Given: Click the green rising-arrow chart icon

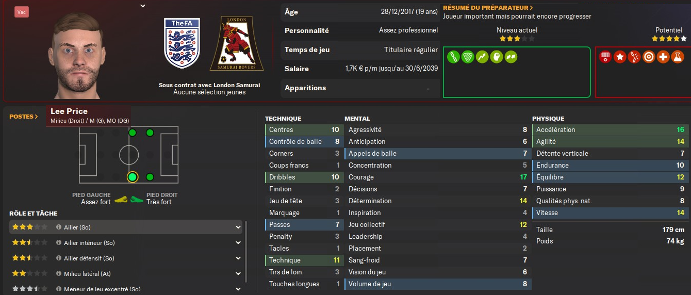Looking at the screenshot, I should (x=483, y=57).
